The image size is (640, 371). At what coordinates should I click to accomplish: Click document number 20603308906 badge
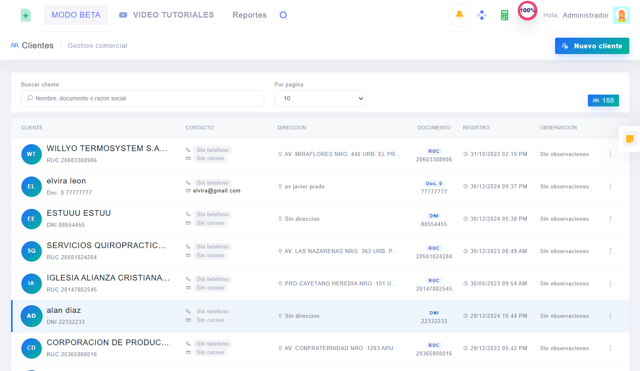434,159
